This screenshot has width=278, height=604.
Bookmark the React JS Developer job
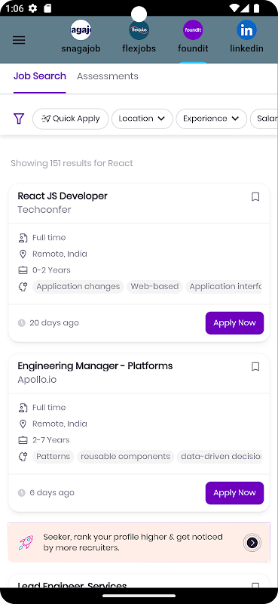[x=255, y=197]
